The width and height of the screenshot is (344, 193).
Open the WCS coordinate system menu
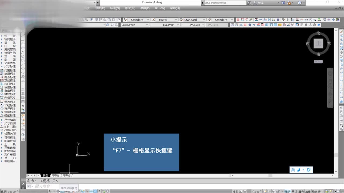pos(318,61)
